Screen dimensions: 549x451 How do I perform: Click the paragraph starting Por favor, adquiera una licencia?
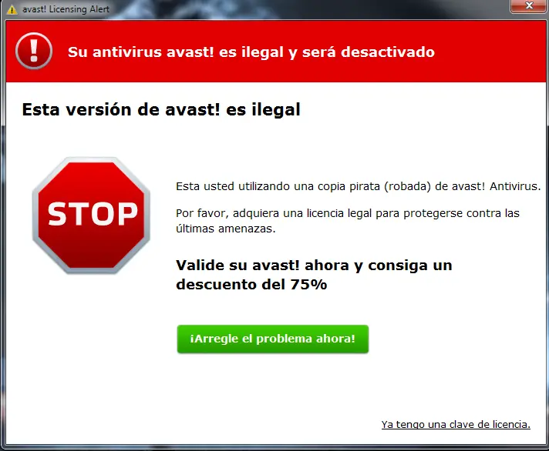[348, 221]
